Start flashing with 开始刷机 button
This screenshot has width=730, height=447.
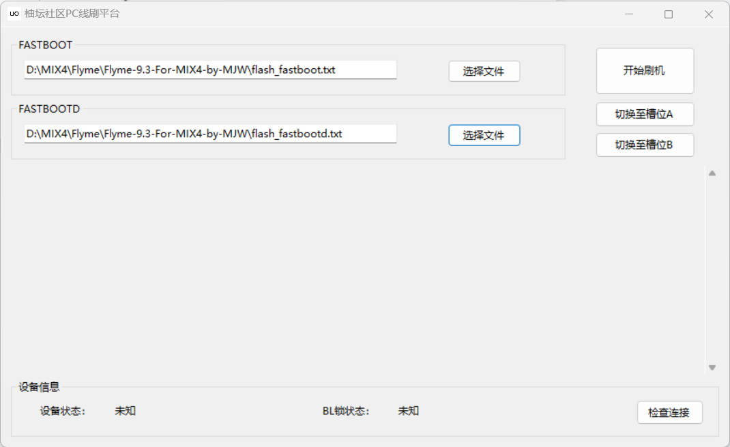645,71
